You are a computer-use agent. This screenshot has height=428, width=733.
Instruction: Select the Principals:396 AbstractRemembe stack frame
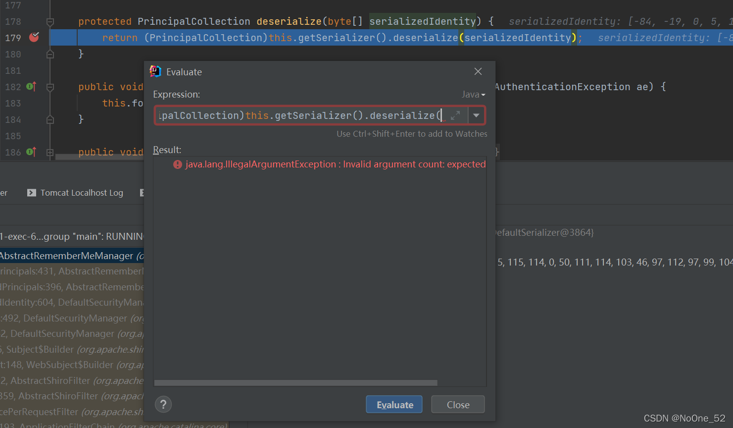coord(72,287)
